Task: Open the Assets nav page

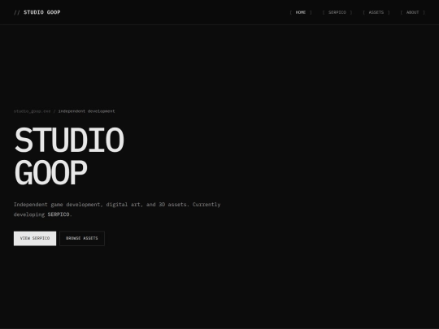Action: click(x=376, y=12)
